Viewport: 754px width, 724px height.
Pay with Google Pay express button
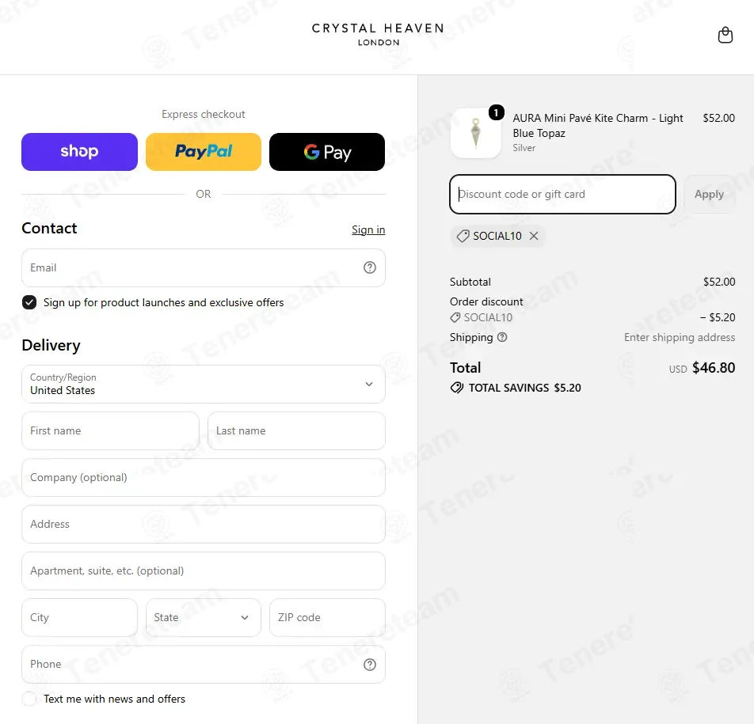pyautogui.click(x=327, y=152)
